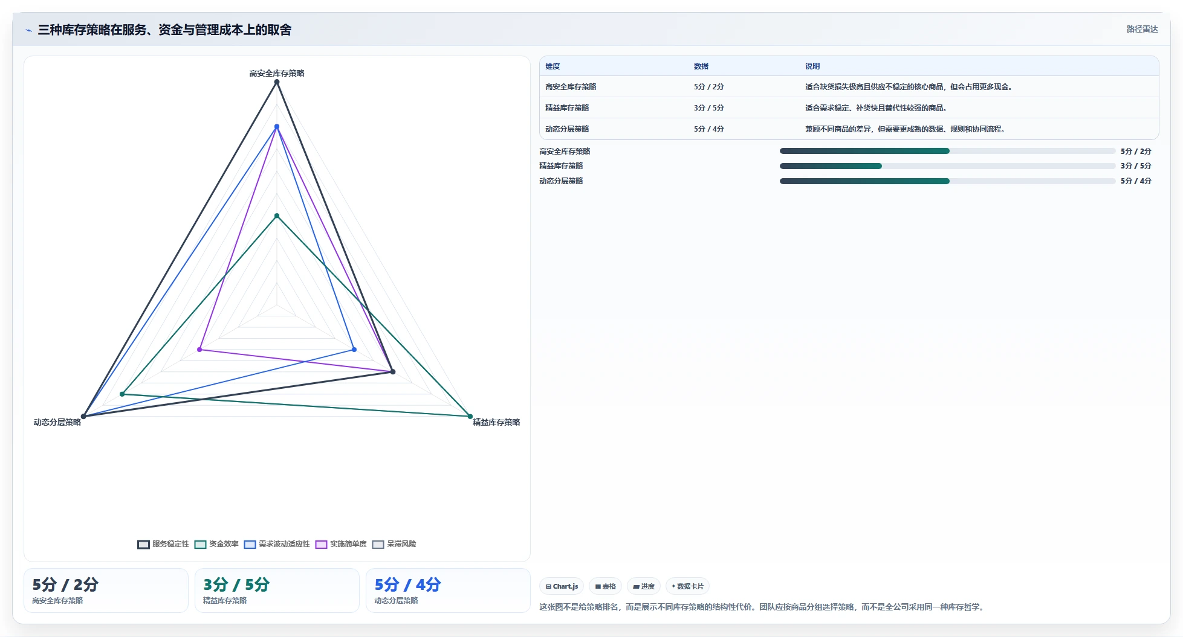Click the 精益库存策略 label in the progress list
Screen dimensions: 1183x637
pyautogui.click(x=561, y=166)
